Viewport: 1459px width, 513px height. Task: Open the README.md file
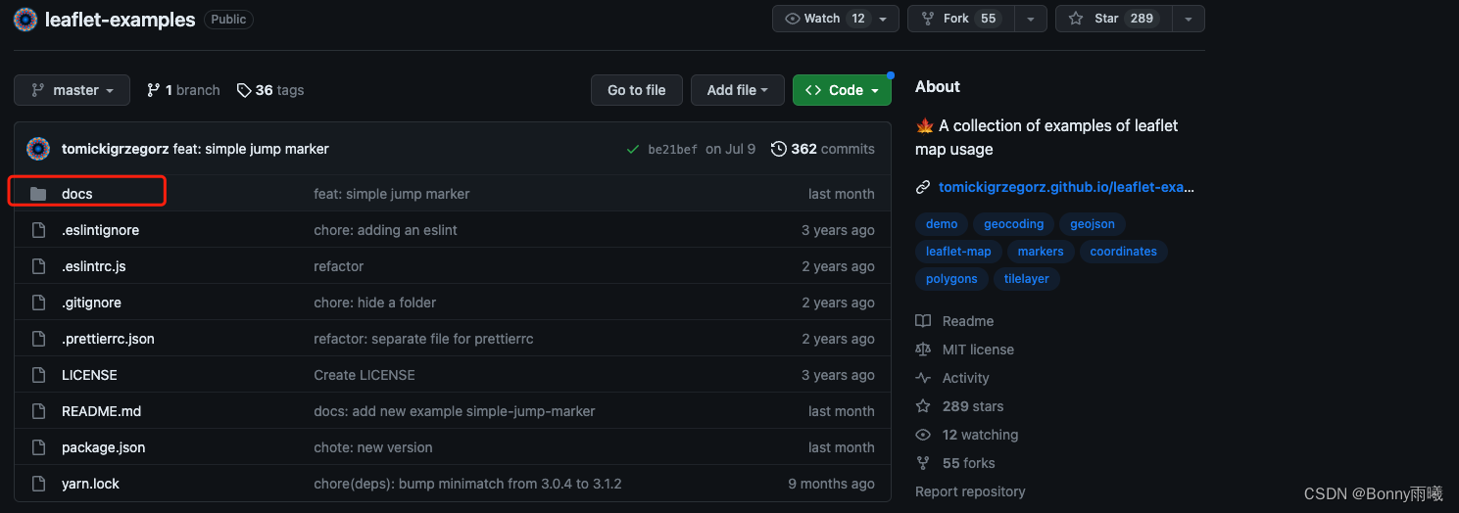102,411
